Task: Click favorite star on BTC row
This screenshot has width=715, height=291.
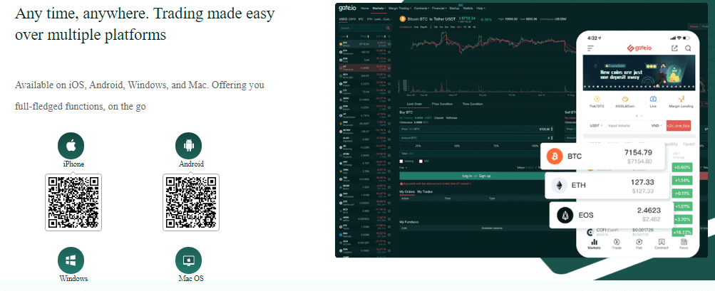Action: coord(389,44)
